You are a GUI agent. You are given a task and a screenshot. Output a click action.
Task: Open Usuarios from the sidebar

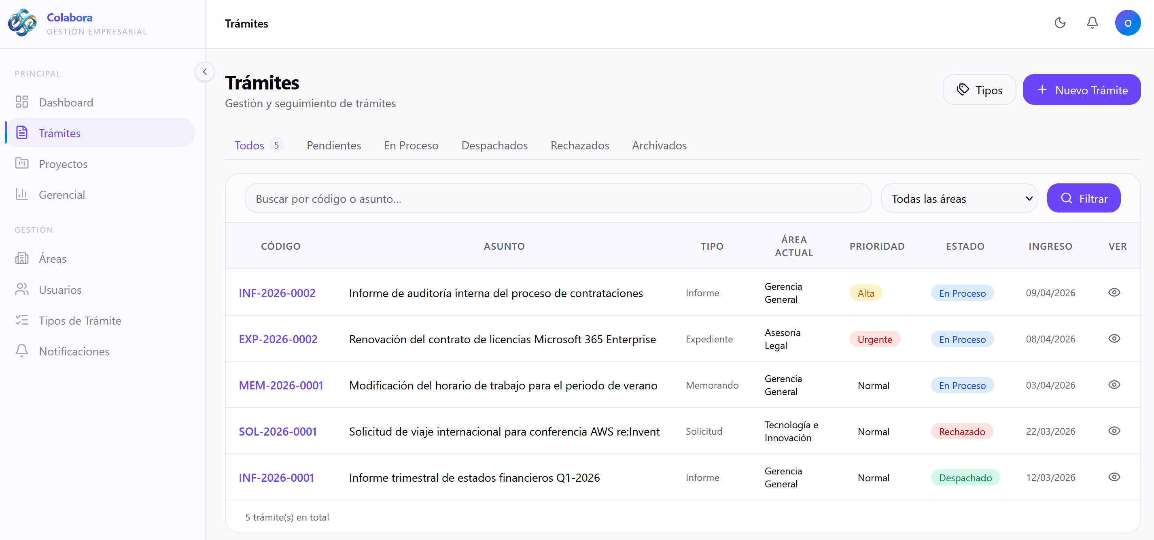point(59,289)
